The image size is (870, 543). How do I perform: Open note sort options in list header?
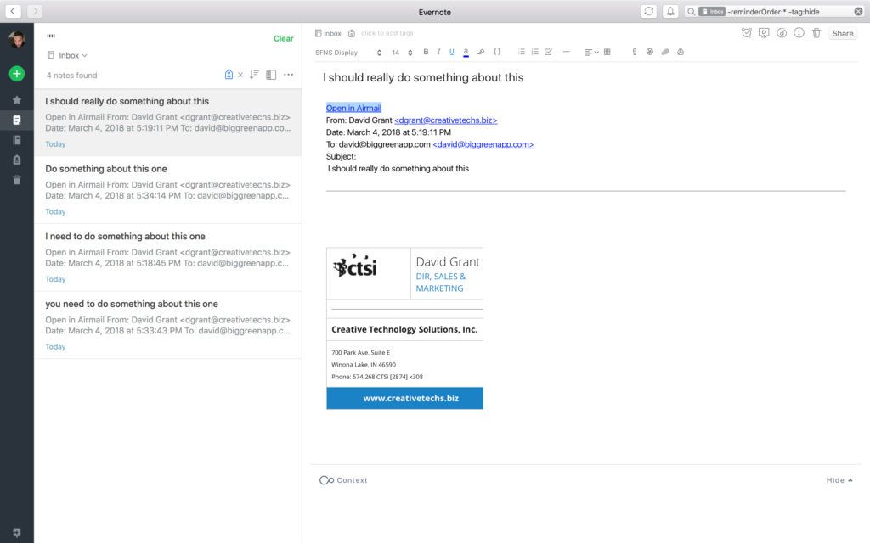point(253,75)
